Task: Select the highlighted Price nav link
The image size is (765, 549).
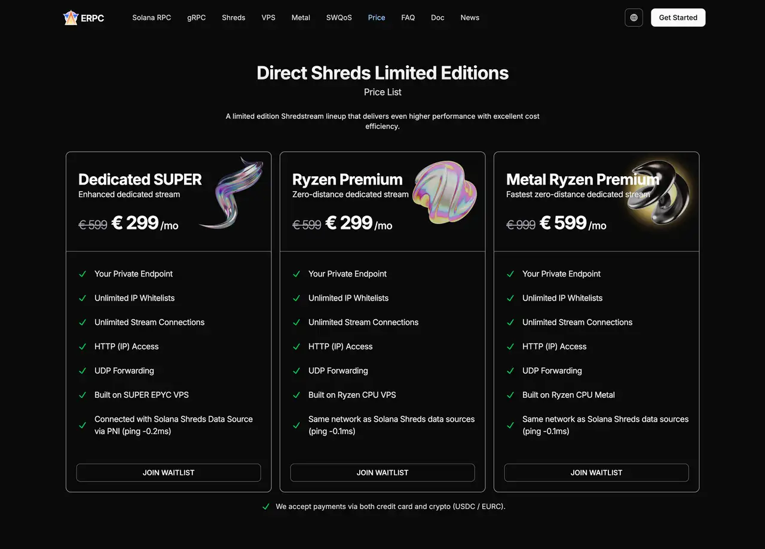Action: point(377,17)
